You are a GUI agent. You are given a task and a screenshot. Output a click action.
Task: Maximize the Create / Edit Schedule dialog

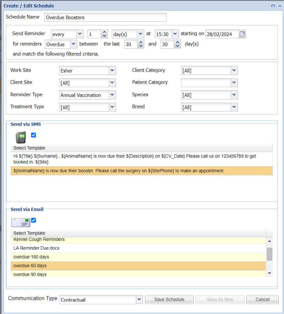tap(273, 6)
